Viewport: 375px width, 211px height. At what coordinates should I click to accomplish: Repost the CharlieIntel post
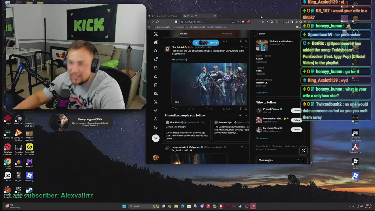(192, 108)
